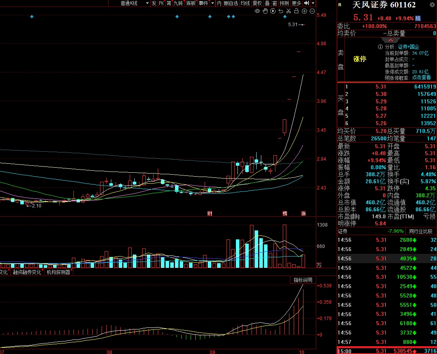The image size is (437, 354).
Task: Expand the dropdown arrow next to 事件
Action: (x=212, y=3)
